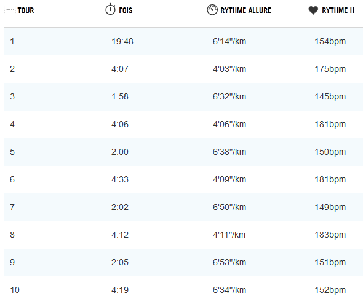Image resolution: width=363 pixels, height=304 pixels.
Task: Click lap number 9 cell
Action: [x=12, y=262]
